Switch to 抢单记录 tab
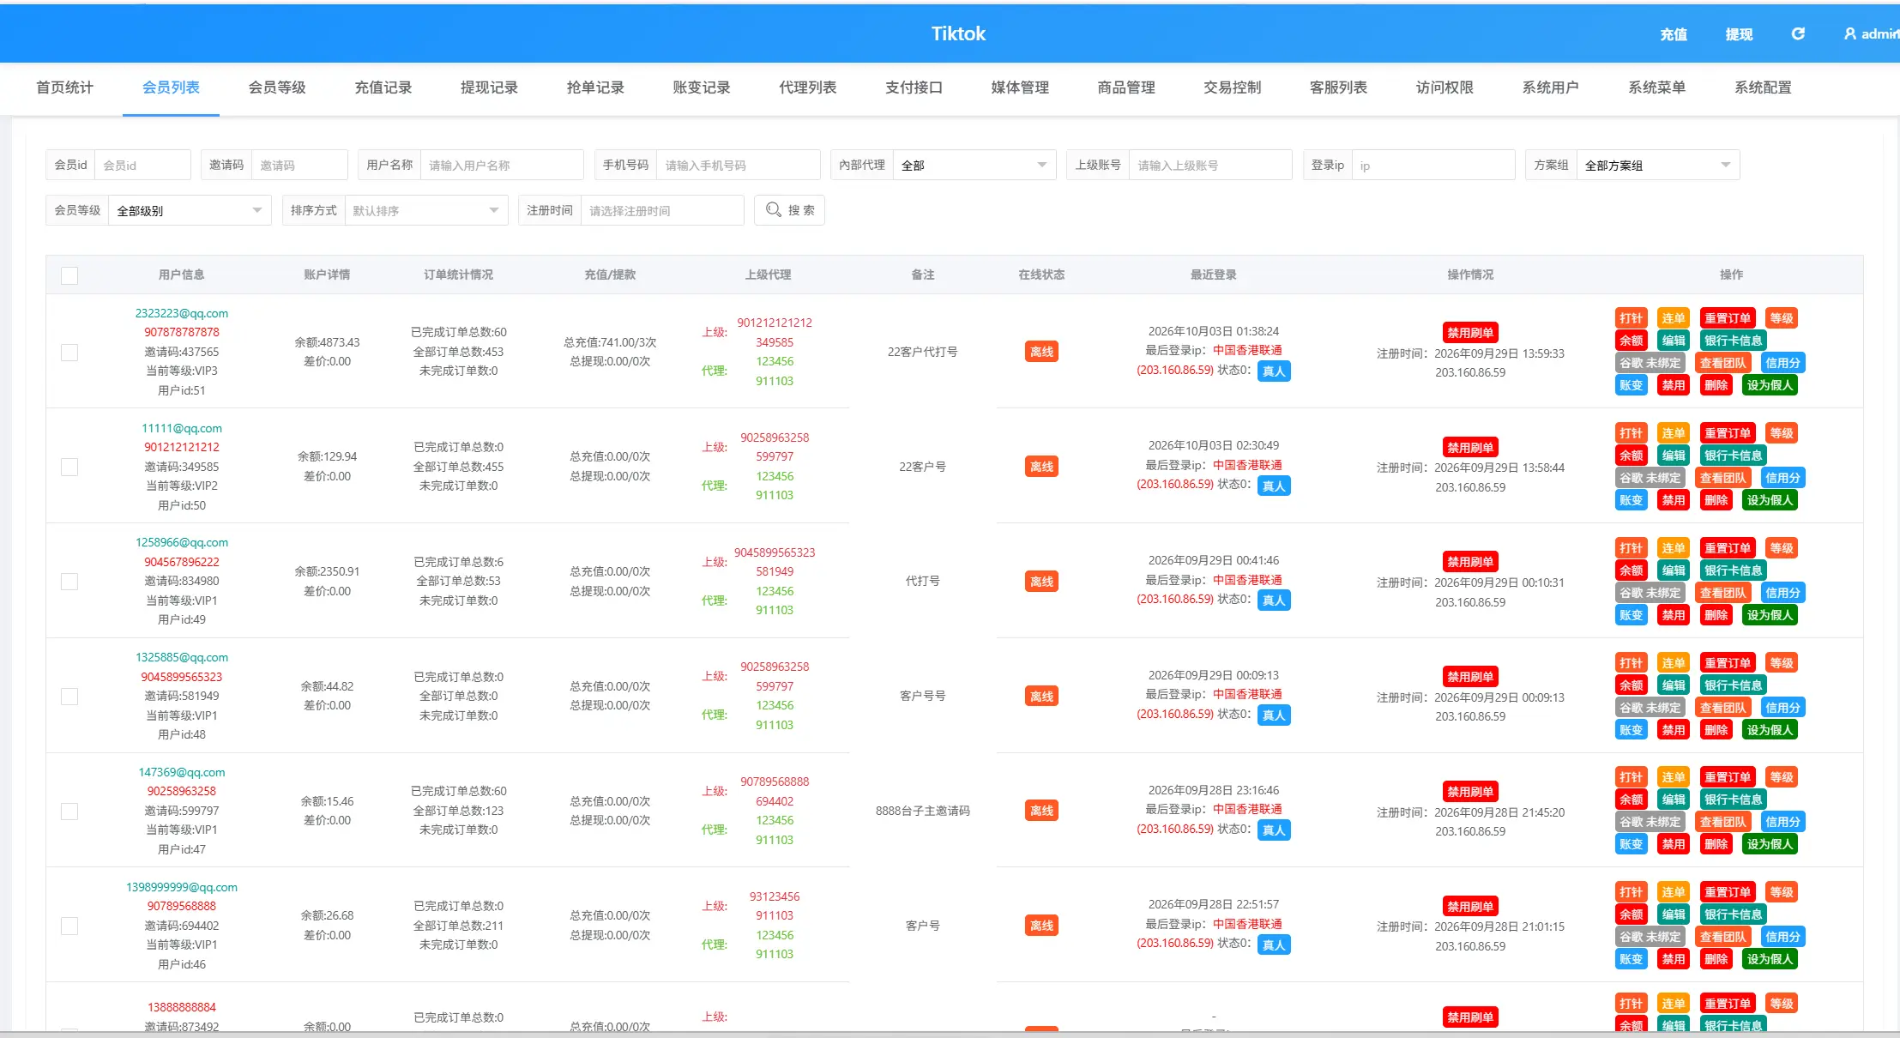 coord(595,88)
